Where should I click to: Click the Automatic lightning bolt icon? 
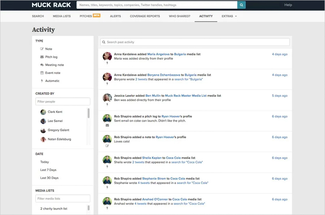click(x=42, y=81)
